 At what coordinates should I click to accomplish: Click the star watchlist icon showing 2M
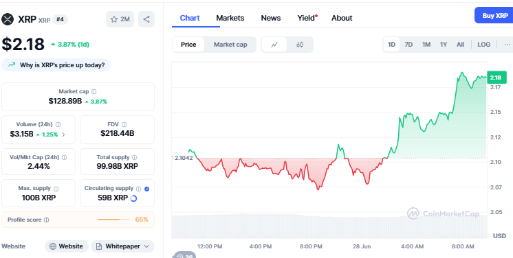[120, 19]
